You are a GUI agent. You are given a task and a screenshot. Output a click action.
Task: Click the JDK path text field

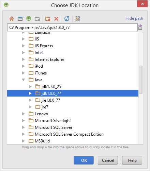click(72, 27)
